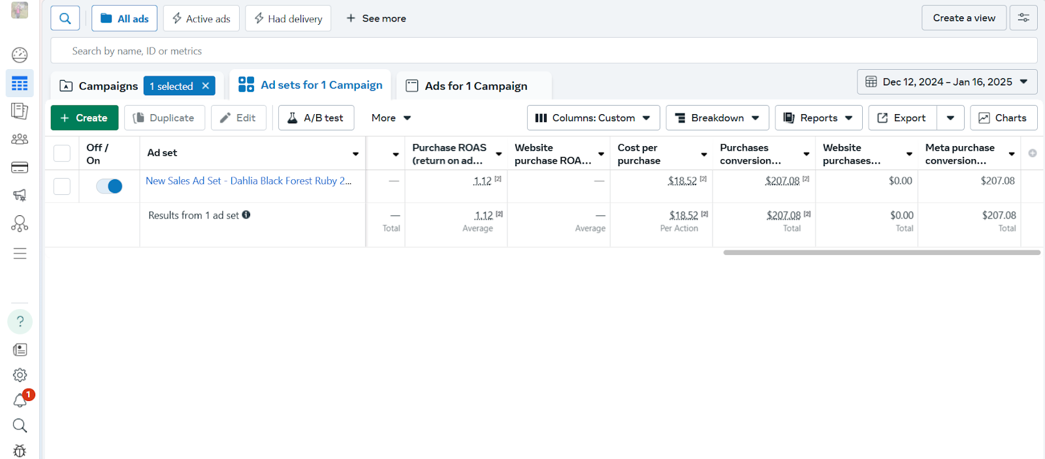Screen dimensions: 1045x459
Task: Open the news feed icon in sidebar
Action: click(x=20, y=349)
